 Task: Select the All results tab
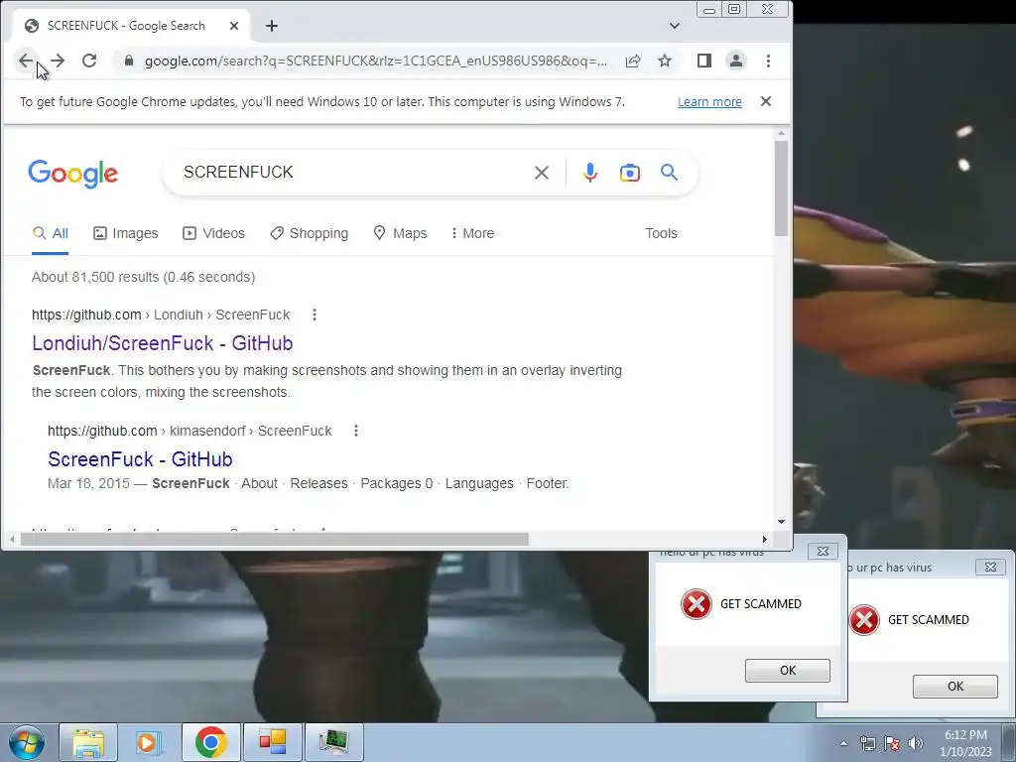51,233
